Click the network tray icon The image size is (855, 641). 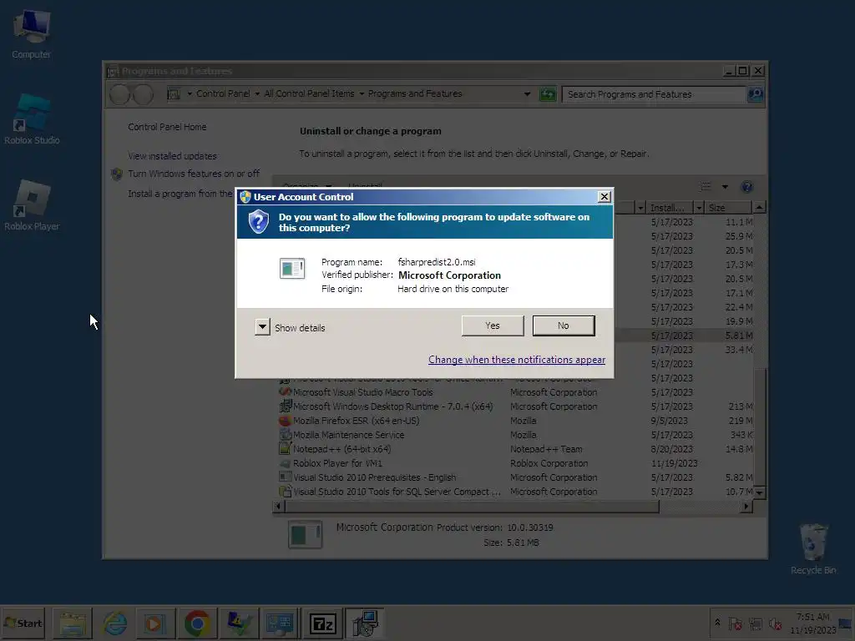[755, 623]
